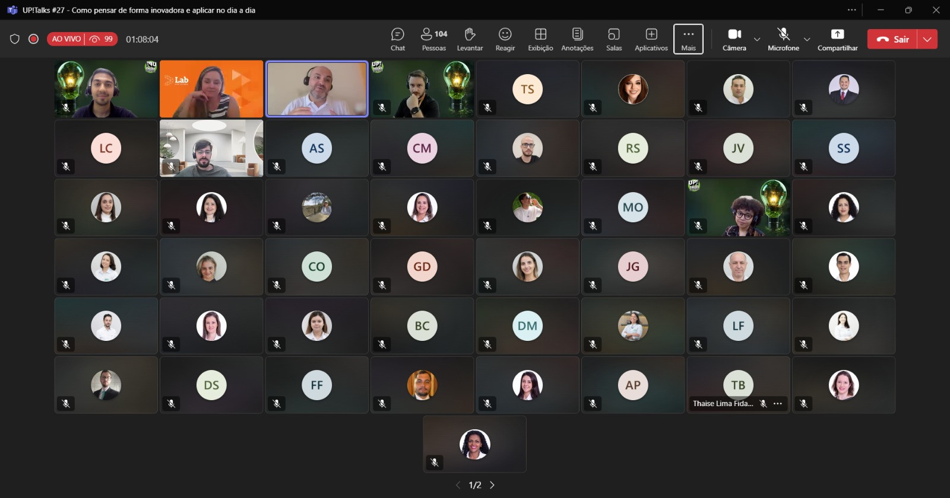The image size is (950, 498).
Task: Select the highlighted active speaker video tile
Action: coord(316,89)
